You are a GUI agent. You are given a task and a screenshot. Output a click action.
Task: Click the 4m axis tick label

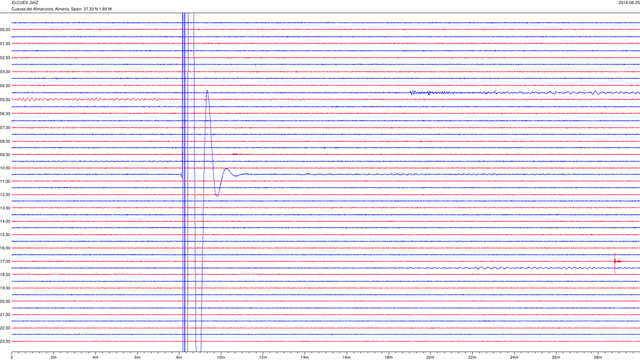point(95,357)
